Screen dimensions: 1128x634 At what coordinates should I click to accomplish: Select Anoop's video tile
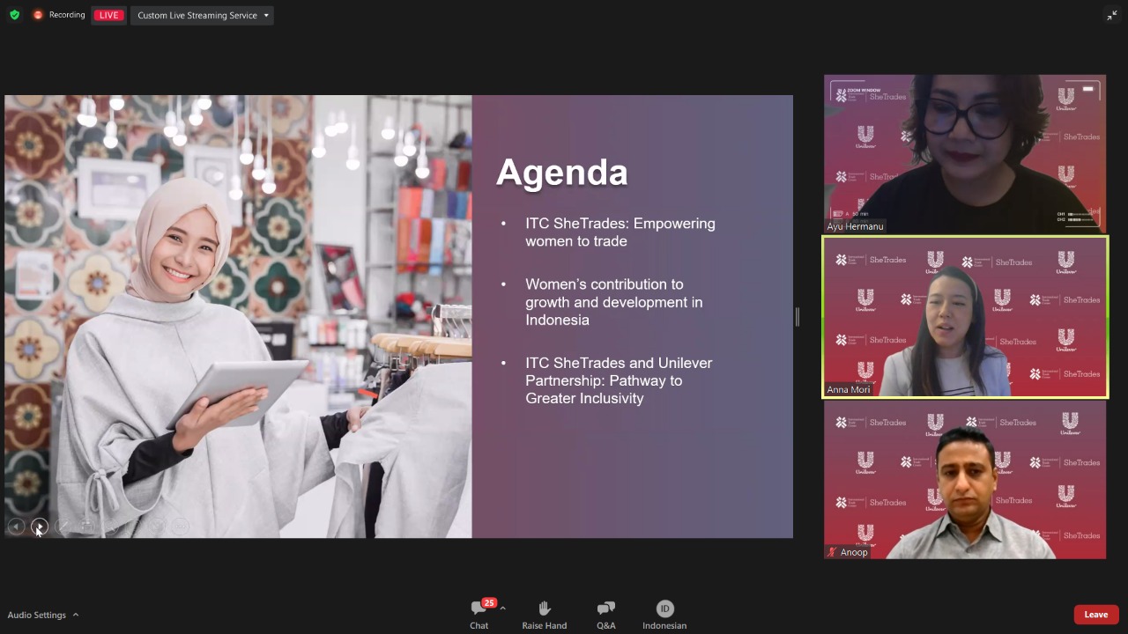(x=964, y=480)
